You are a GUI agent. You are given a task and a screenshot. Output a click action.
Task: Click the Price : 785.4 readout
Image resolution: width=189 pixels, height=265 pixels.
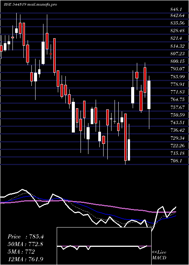(26, 237)
